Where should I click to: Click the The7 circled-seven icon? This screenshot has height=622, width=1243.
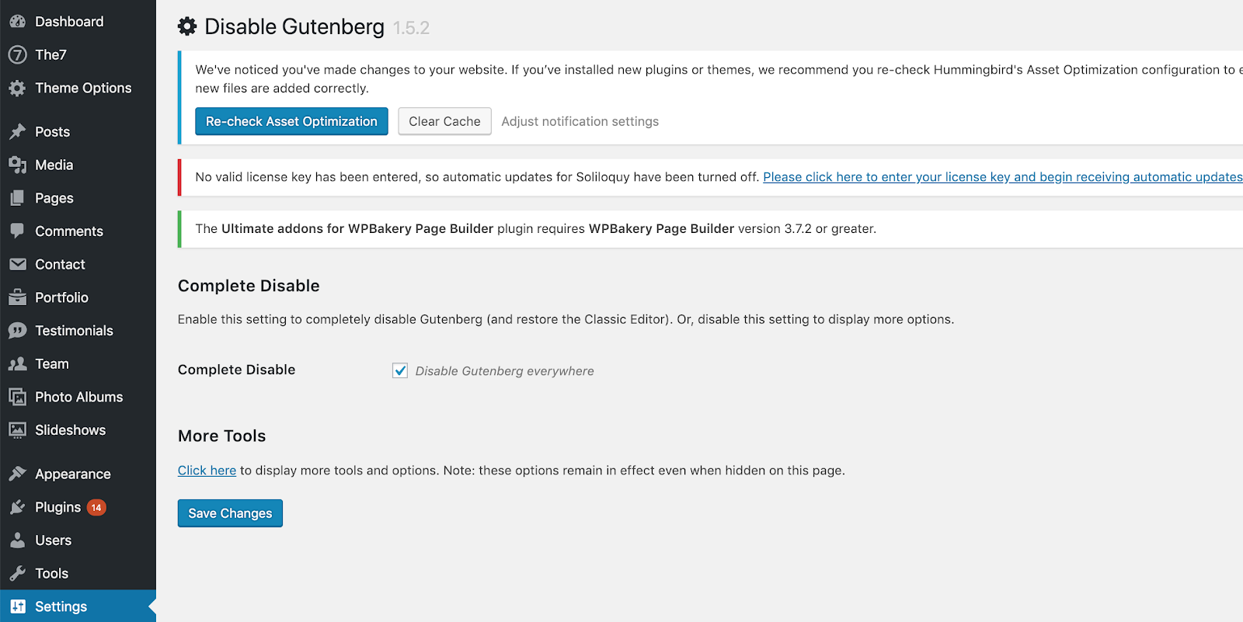(x=17, y=55)
